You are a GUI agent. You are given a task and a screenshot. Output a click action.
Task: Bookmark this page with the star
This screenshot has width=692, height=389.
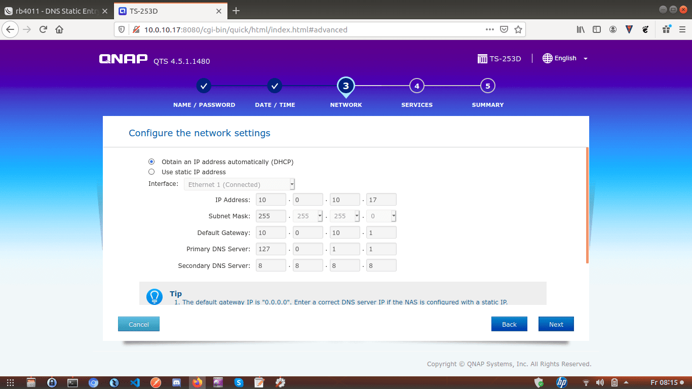[x=518, y=29]
